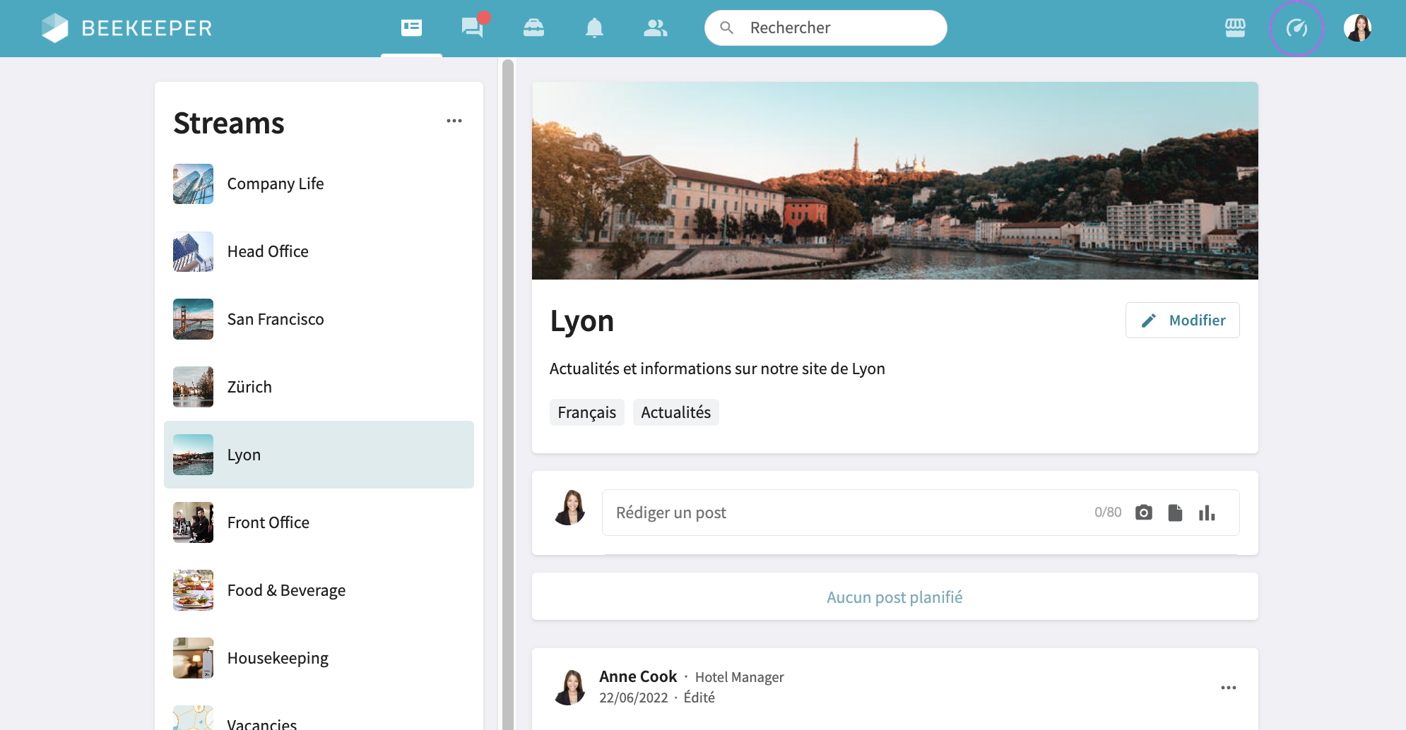Open the Aucun post planifié link
The image size is (1406, 730).
[894, 597]
